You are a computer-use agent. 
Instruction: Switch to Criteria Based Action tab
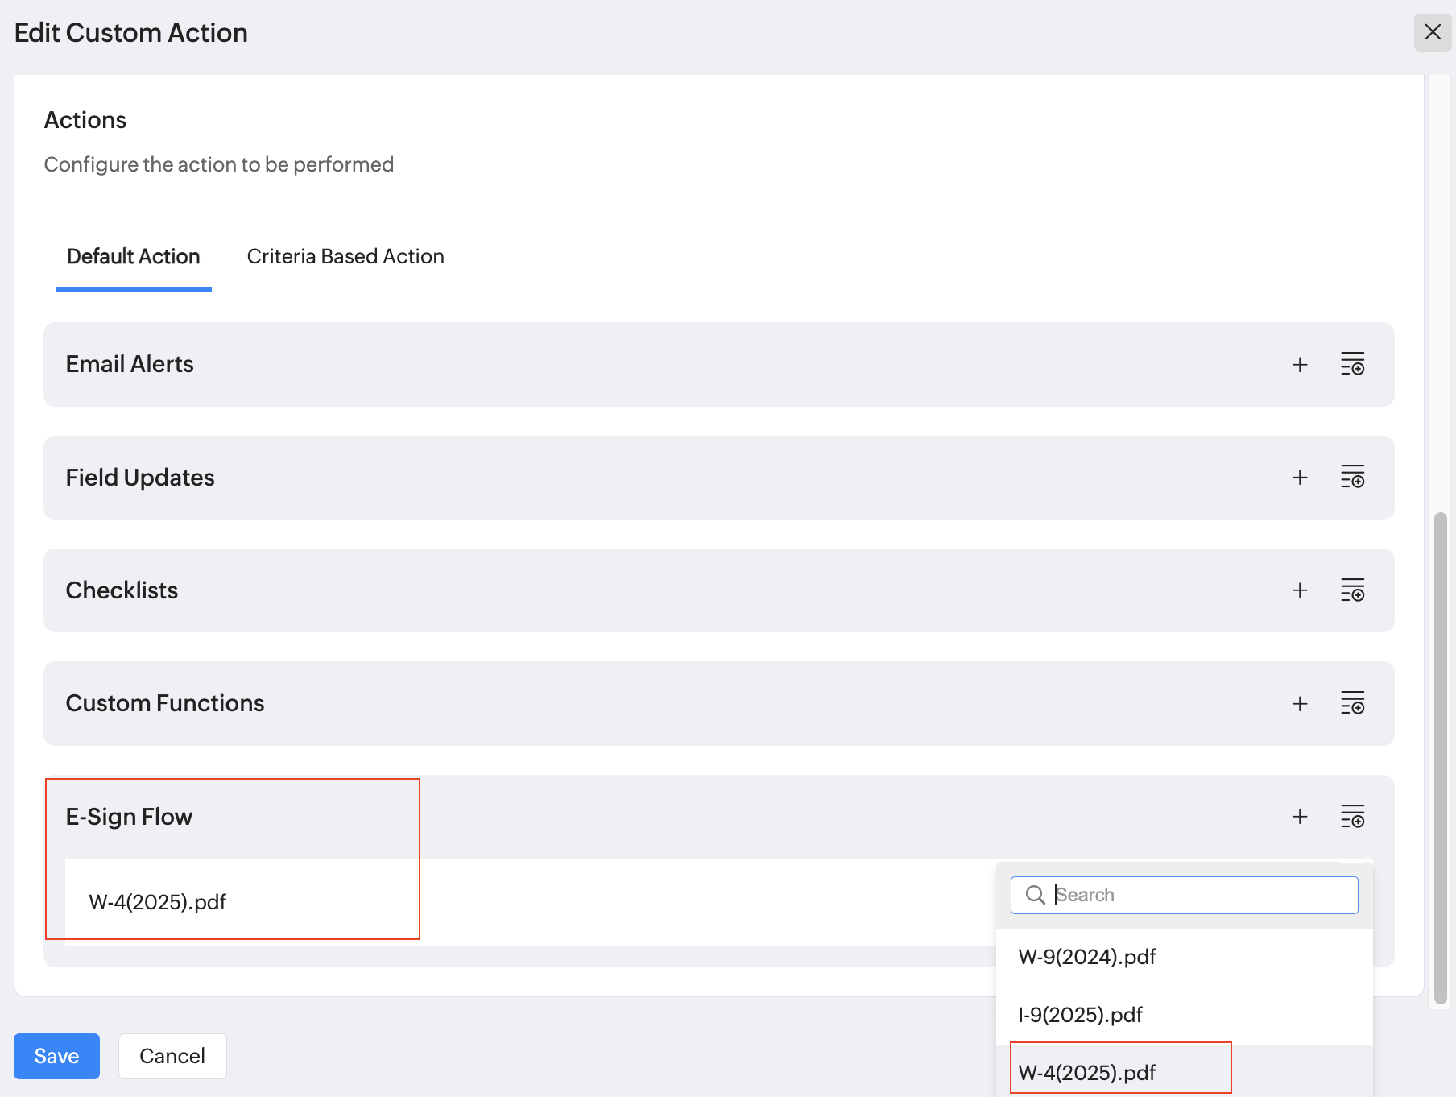coord(345,256)
